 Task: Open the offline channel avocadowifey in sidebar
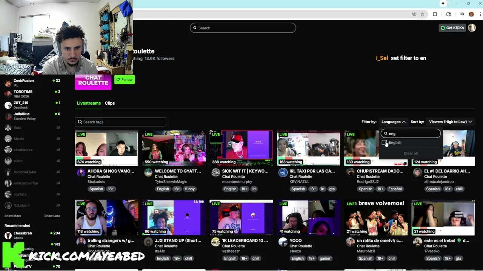[x=32, y=183]
